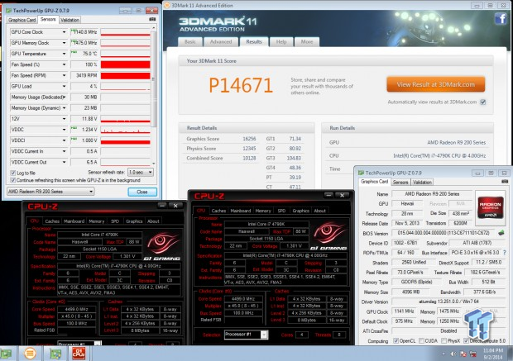Screen dimensions: 513x361
Task: Click the volume speaker icon in the system tray
Action: pyautogui.click(x=453, y=354)
